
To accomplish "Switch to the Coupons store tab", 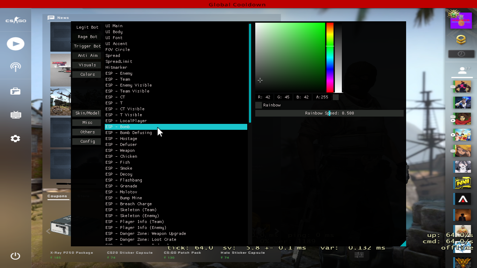I will (57, 196).
